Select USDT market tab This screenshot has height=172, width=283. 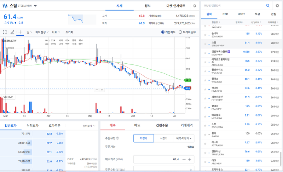click(241, 14)
